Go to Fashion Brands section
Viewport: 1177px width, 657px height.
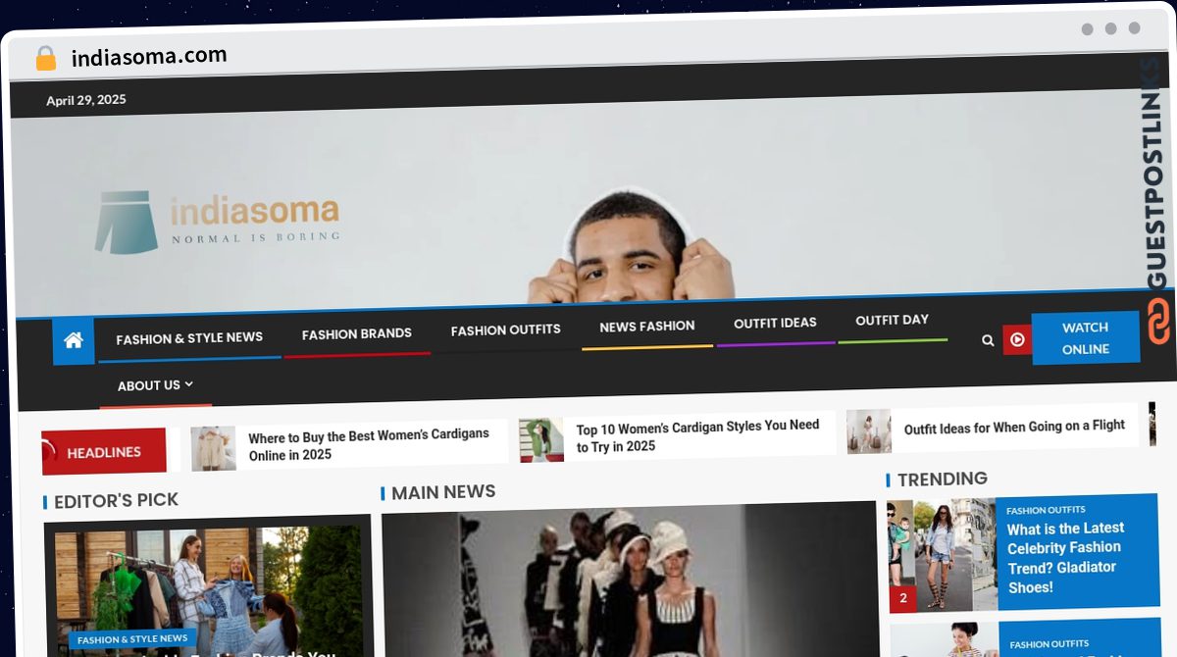(x=357, y=334)
